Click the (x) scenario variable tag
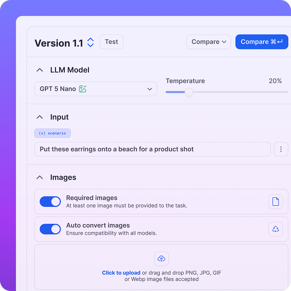Screen dimensions: 291x291 click(x=52, y=133)
